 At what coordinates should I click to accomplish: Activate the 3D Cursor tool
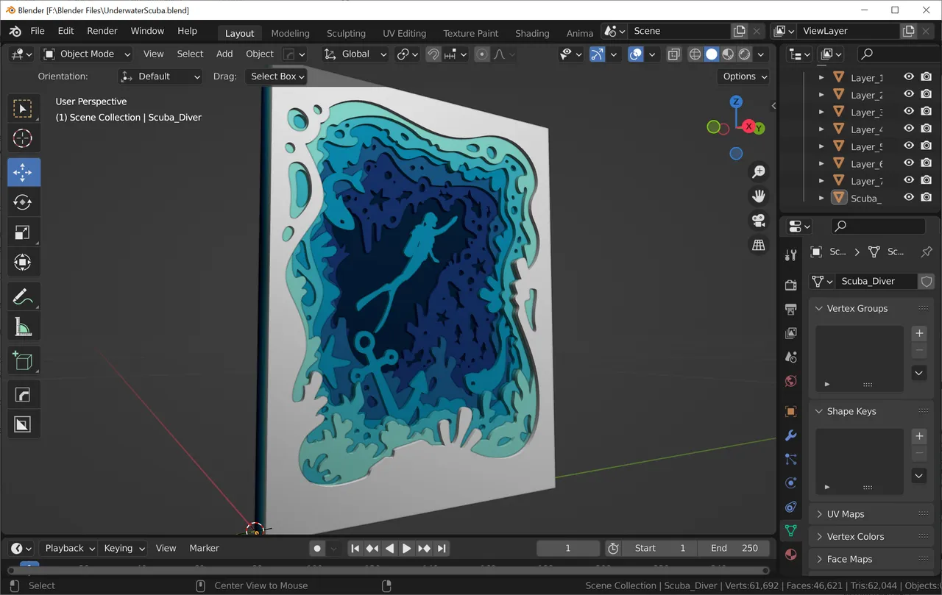(23, 138)
